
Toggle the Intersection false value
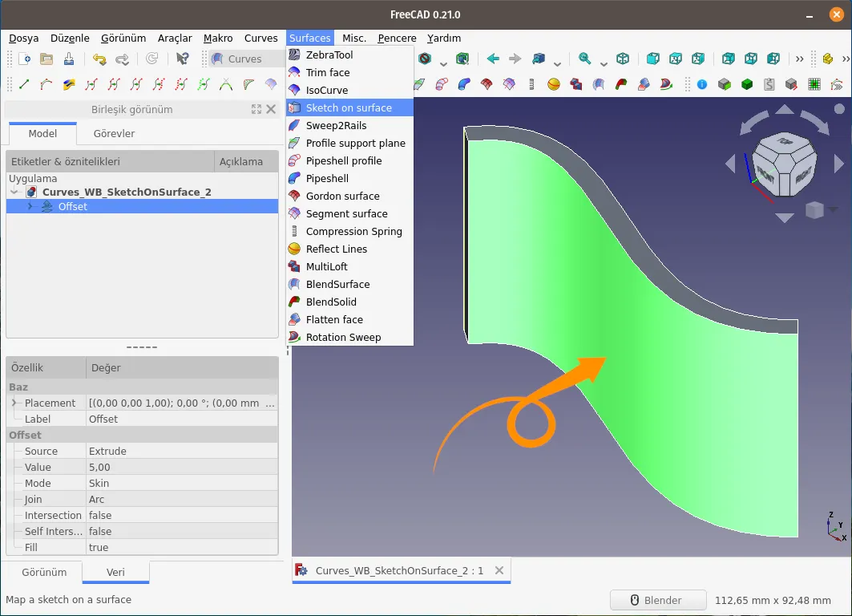pos(181,515)
